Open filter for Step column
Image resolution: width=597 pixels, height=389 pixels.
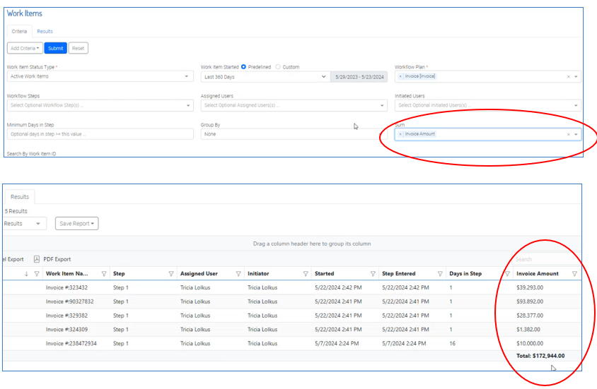click(x=171, y=273)
